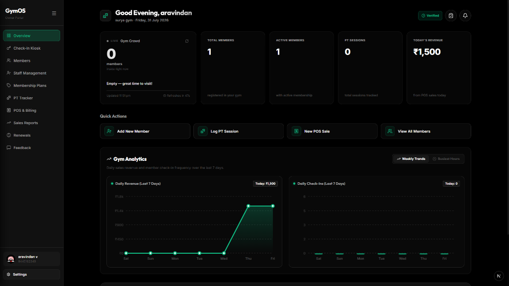Click the Sales Reports trend icon

point(9,123)
